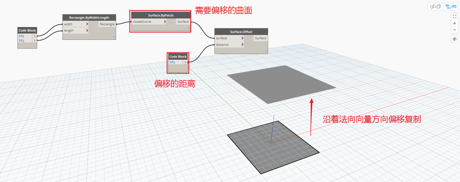Click the Surface output of Surface.Offset

pyautogui.click(x=261, y=38)
